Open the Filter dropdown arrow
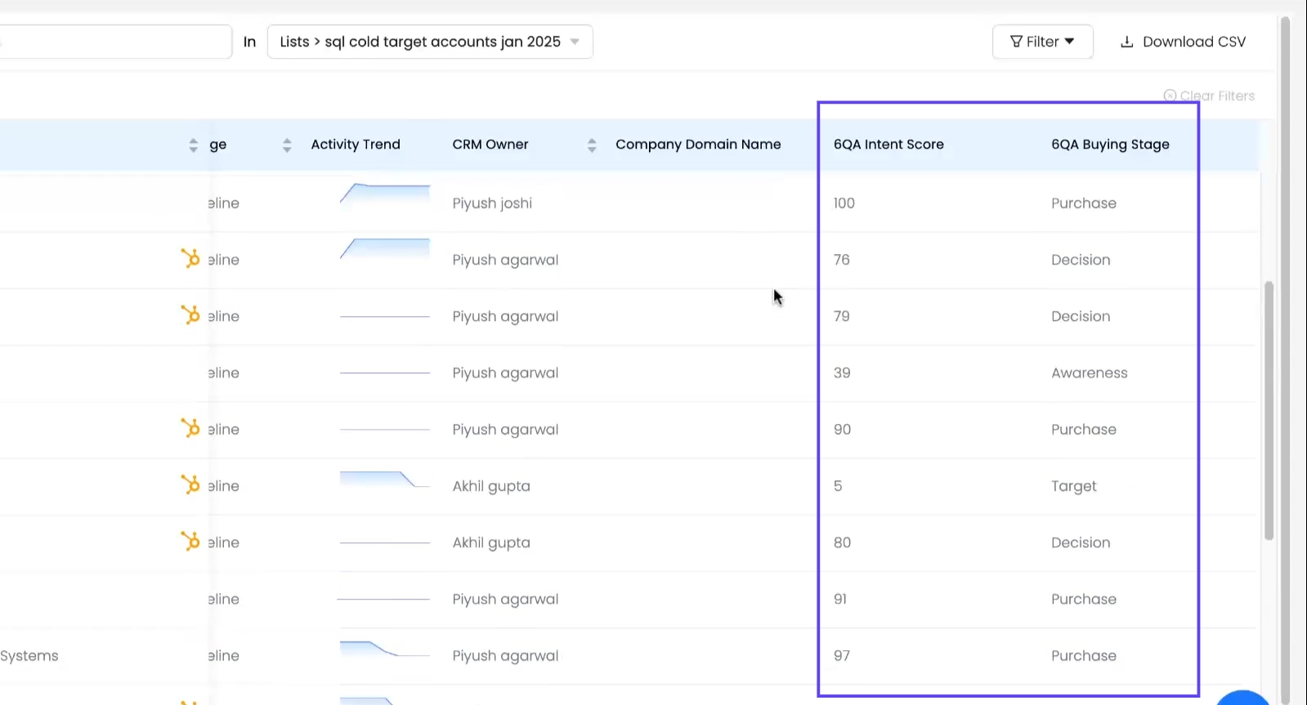 1069,42
